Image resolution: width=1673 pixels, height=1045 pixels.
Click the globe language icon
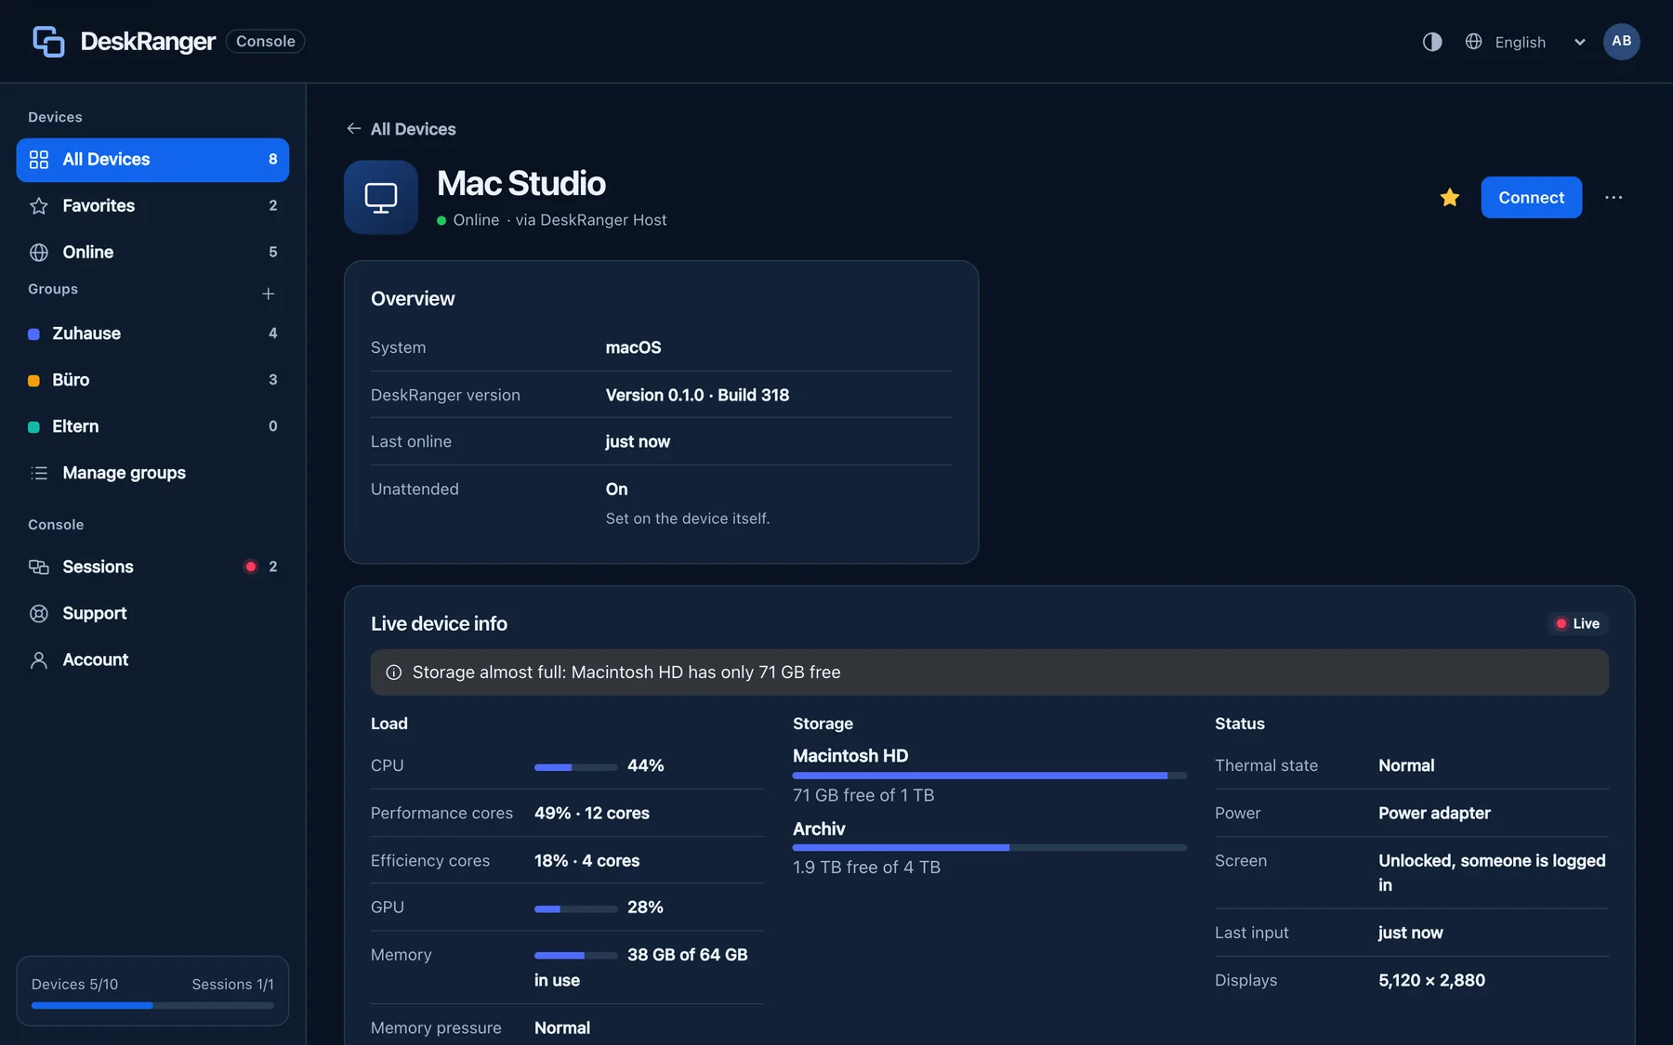click(1473, 42)
